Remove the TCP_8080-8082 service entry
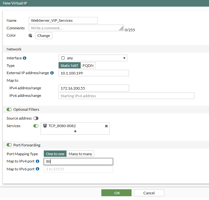 click(106, 126)
